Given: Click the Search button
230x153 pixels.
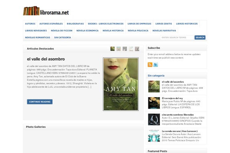Looking at the screenshot, I should click(200, 37).
